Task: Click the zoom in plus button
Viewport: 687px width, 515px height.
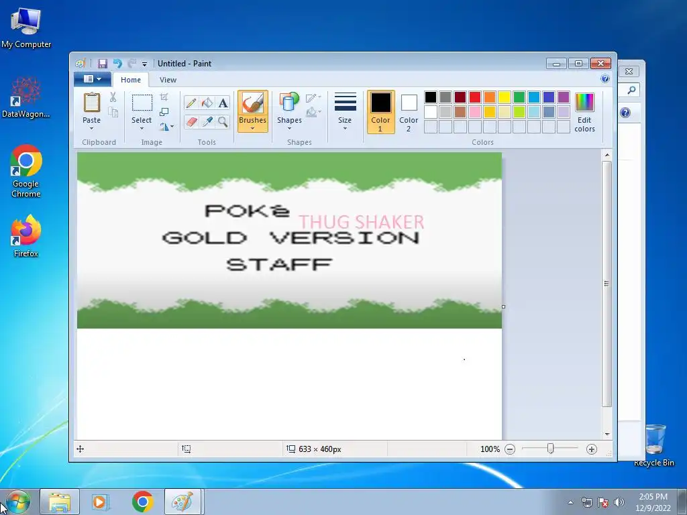Action: tap(592, 449)
